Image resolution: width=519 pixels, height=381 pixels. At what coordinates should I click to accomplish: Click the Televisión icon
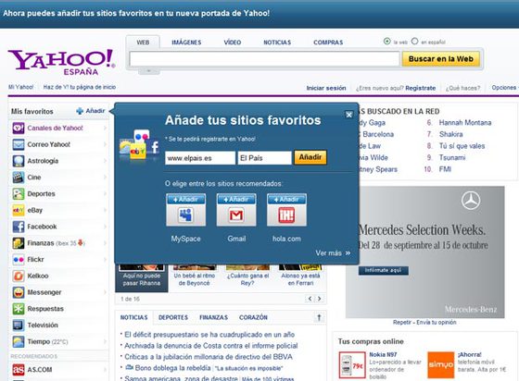coord(19,326)
